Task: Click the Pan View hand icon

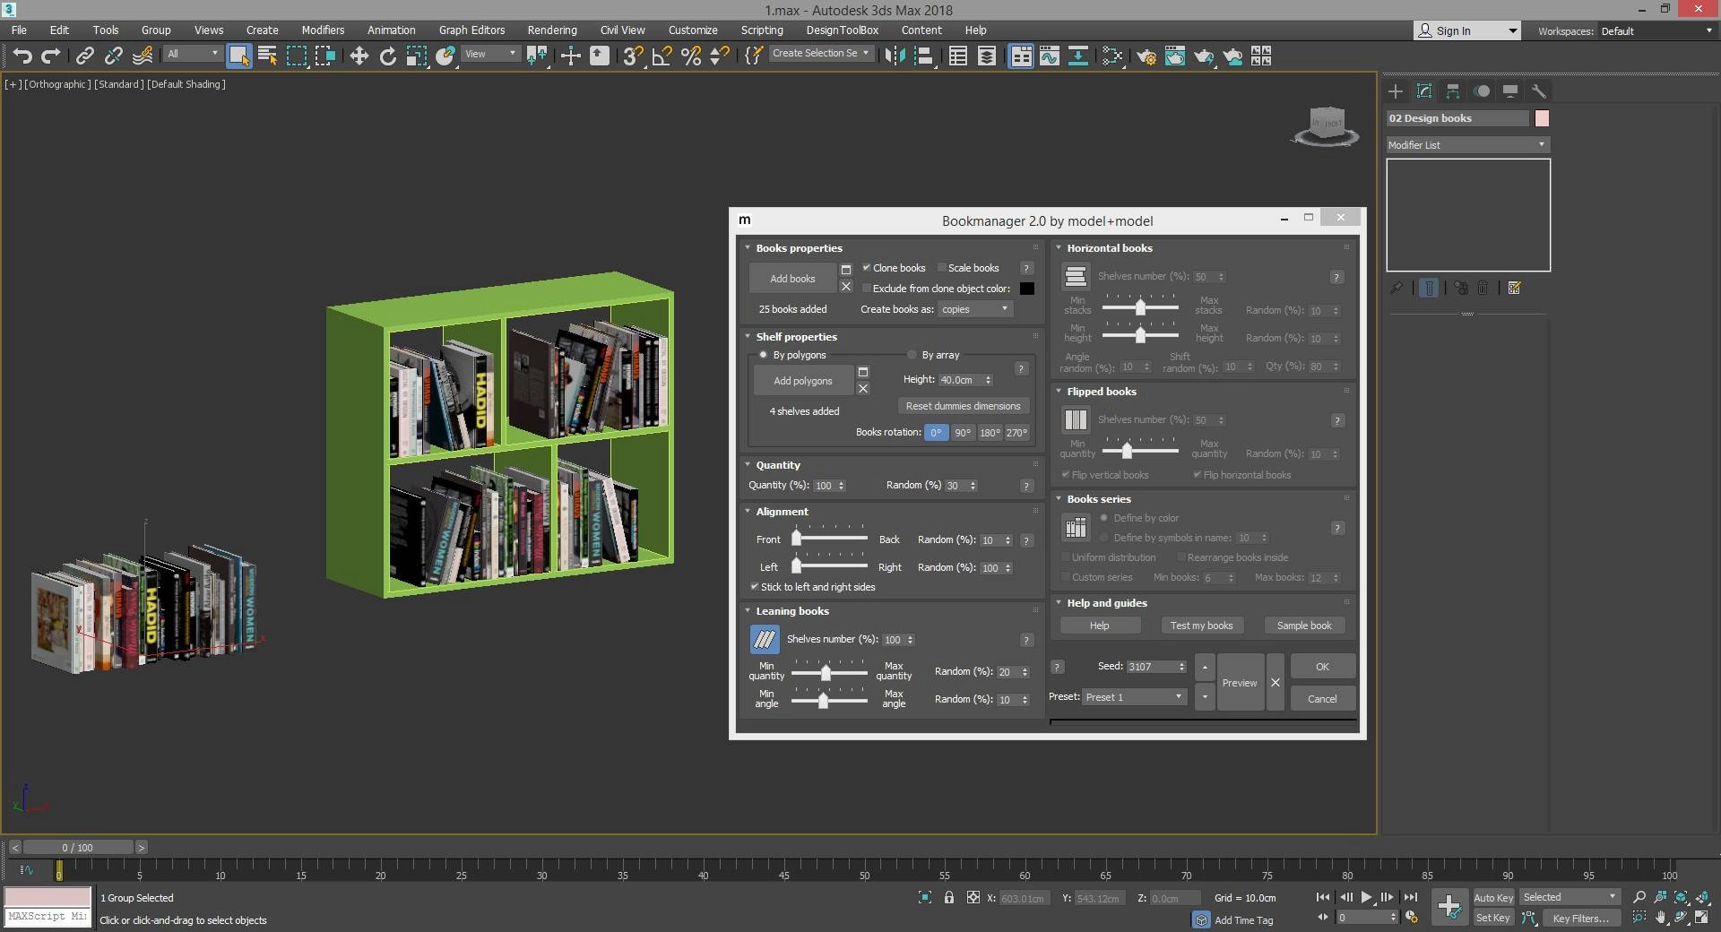Action: point(1660,918)
